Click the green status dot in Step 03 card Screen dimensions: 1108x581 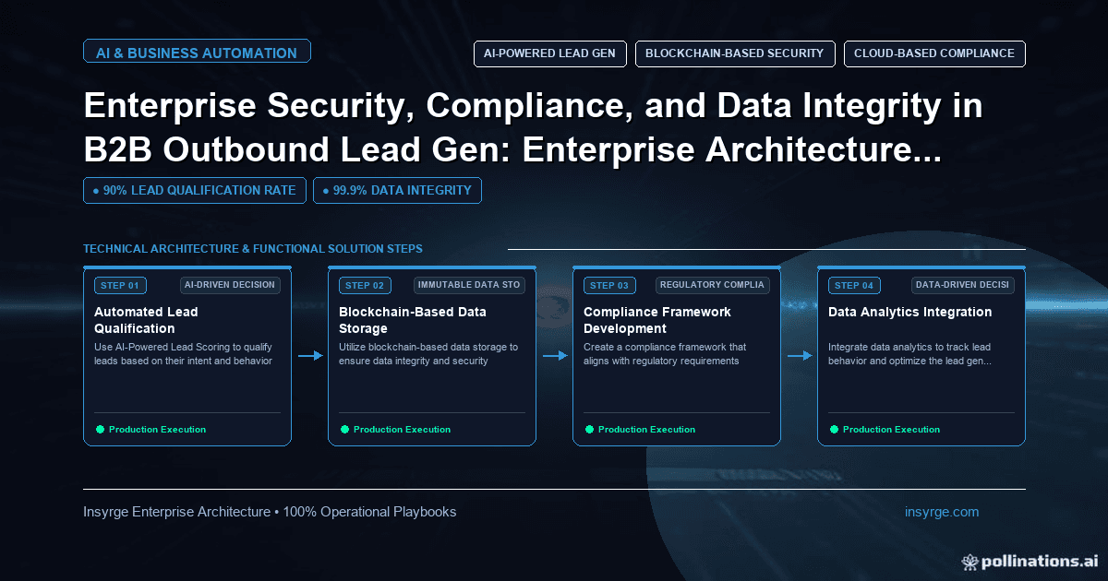tap(589, 429)
